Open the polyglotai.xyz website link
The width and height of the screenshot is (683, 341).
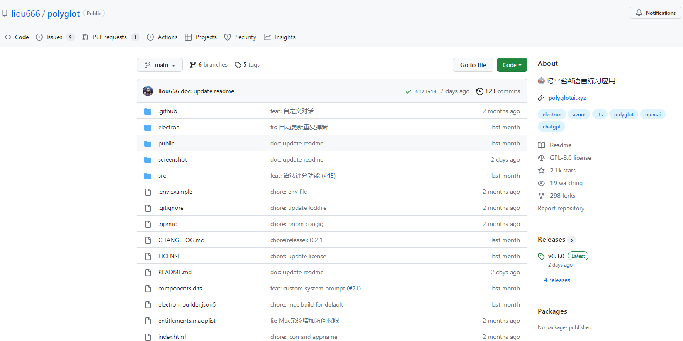[x=567, y=98]
